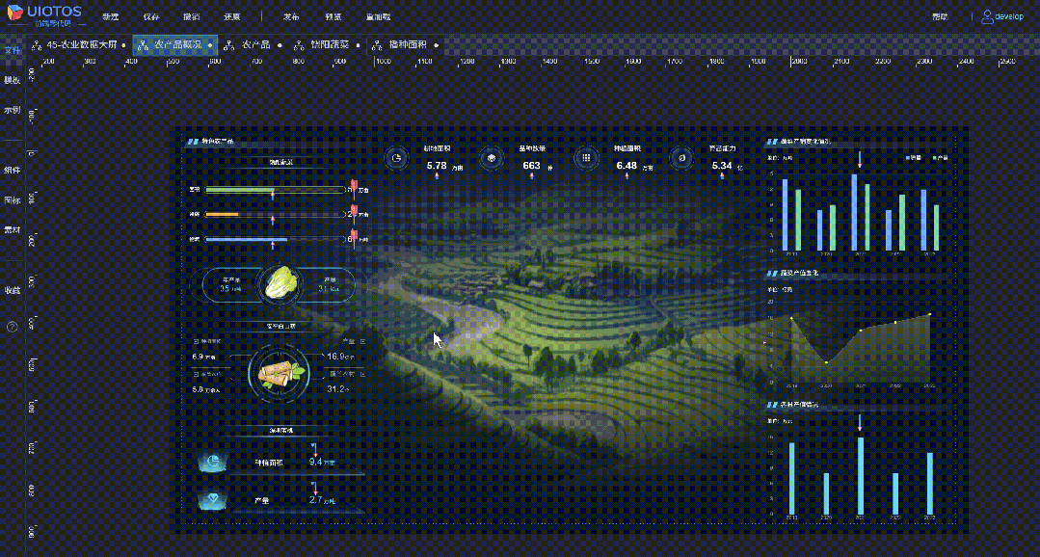Viewport: 1040px width, 557px height.
Task: Select the 6.48 value on the dashboard
Action: click(x=627, y=165)
